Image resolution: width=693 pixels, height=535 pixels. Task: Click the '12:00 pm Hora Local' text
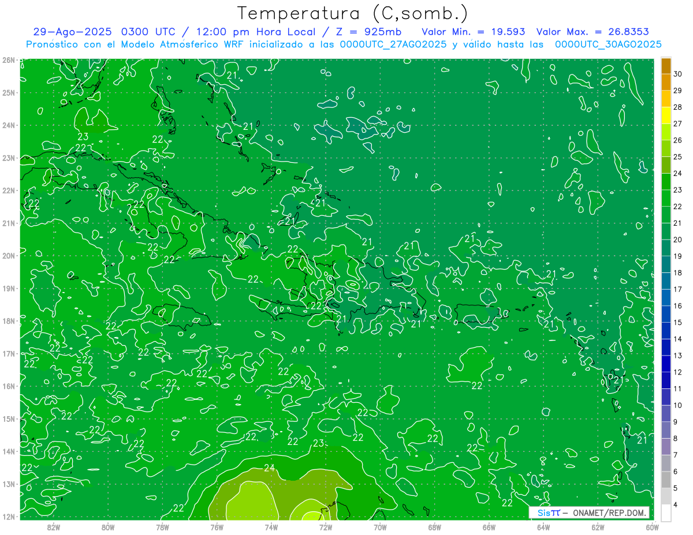(x=255, y=32)
